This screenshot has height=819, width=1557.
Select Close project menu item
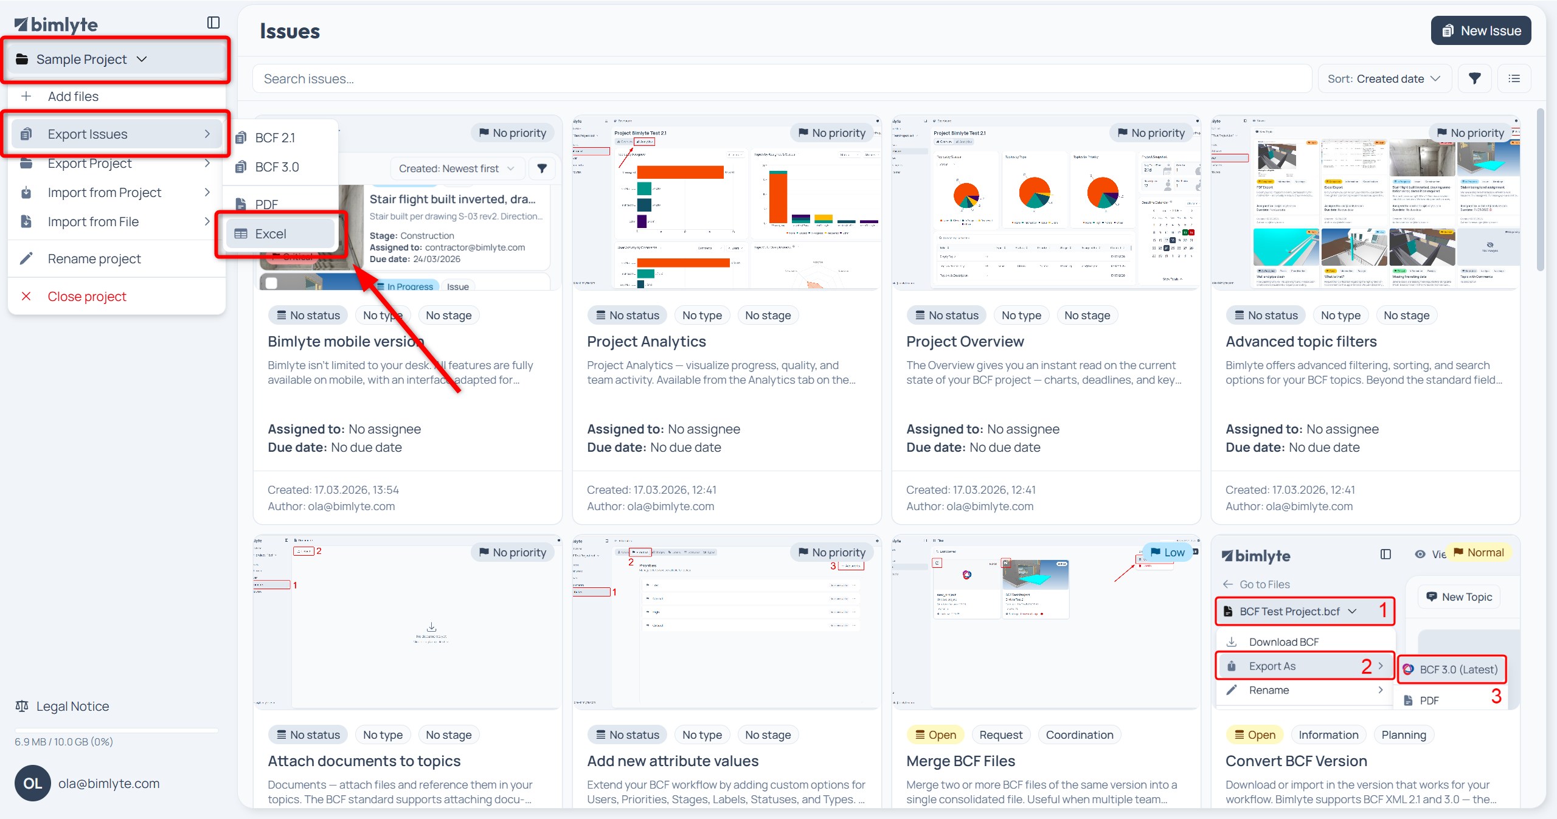(x=116, y=296)
